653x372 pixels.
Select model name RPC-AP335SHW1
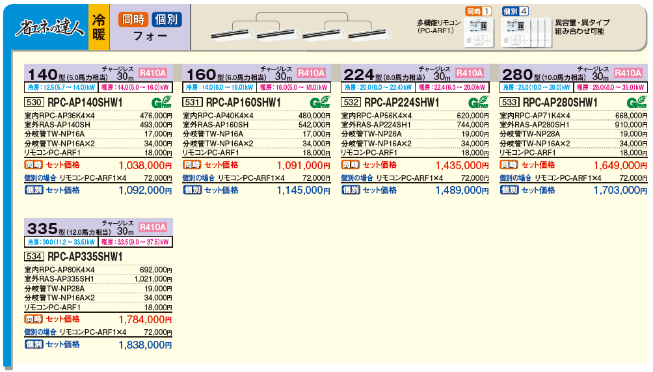85,257
